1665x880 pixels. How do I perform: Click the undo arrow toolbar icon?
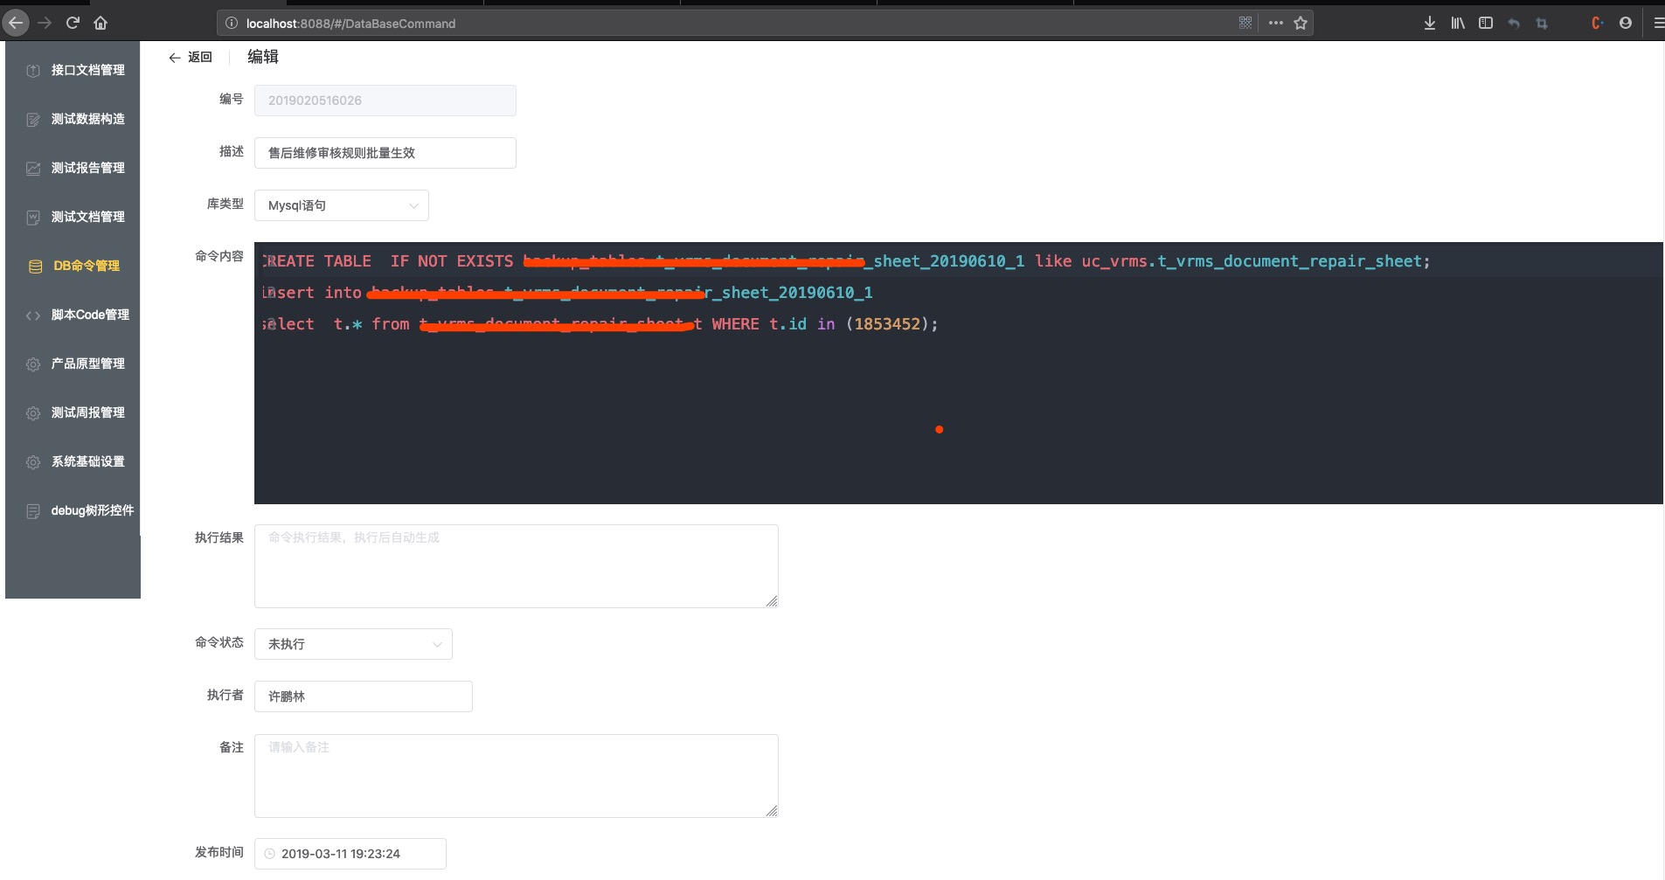pos(1514,23)
